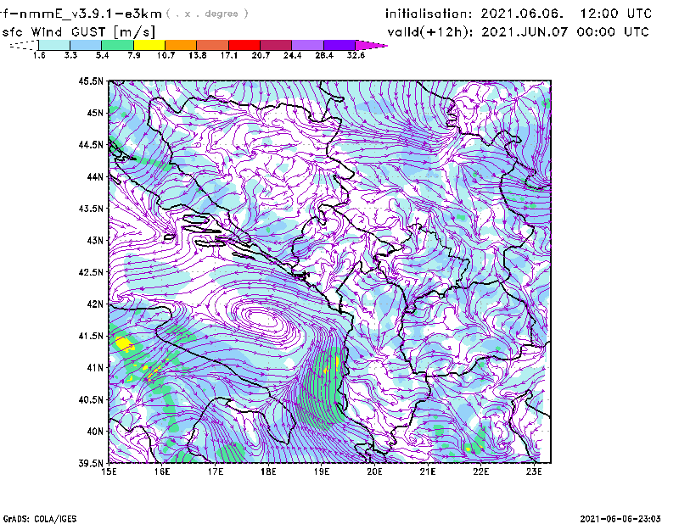The height and width of the screenshot is (524, 679).
Task: Click the 16E longitude label
Action: (x=162, y=471)
